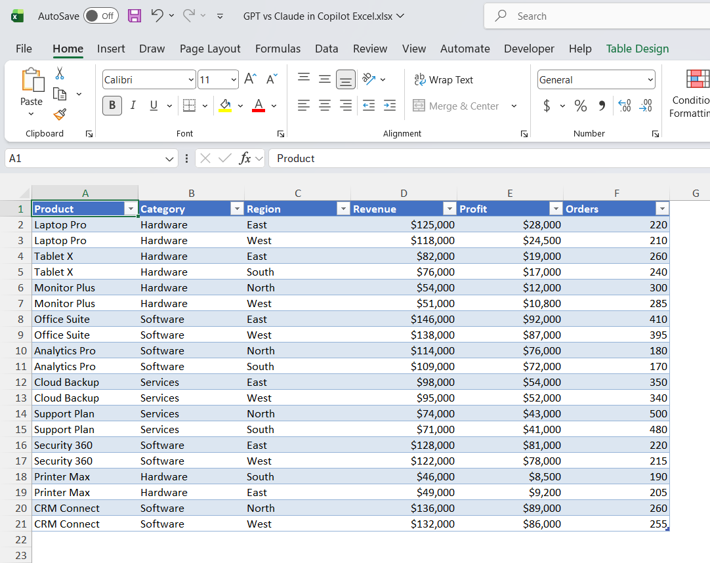The image size is (710, 563).
Task: Increase font size with the larger A
Action: pyautogui.click(x=251, y=79)
